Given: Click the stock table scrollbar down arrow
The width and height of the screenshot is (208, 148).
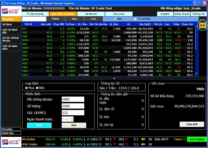Looking at the screenshot, I should [197, 75].
